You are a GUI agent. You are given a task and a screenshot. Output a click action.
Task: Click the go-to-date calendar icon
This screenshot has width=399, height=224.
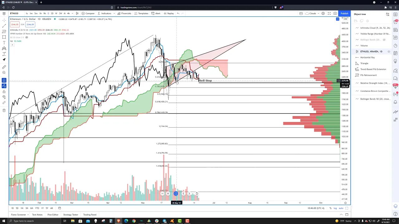(x=60, y=208)
